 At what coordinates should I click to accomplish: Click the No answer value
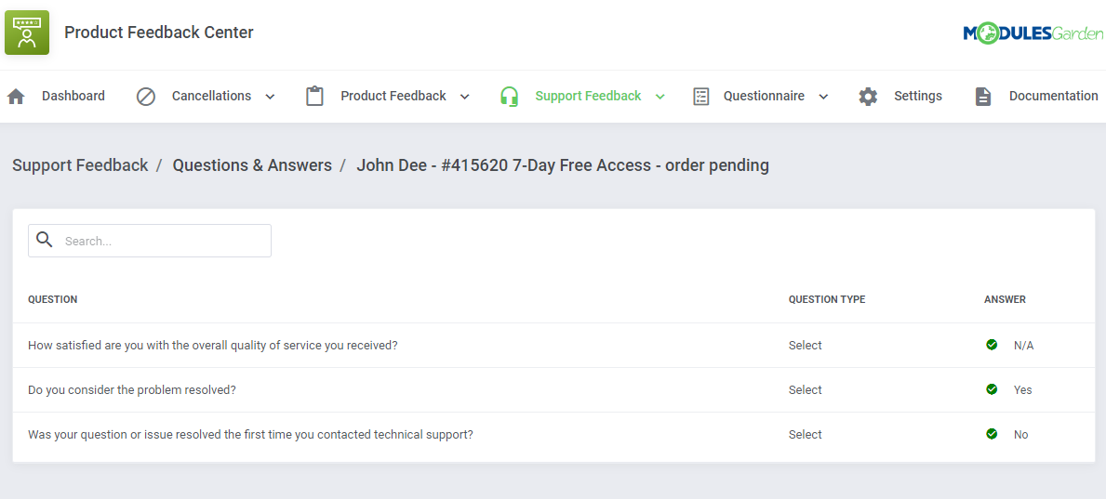point(1020,434)
